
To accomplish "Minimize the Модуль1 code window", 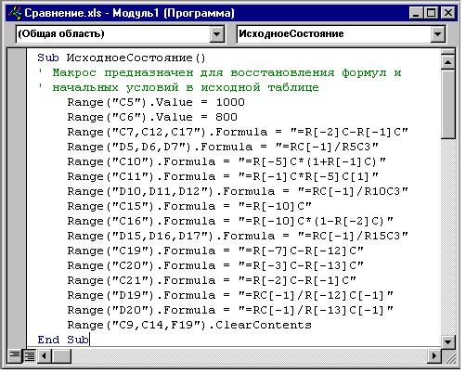I will pyautogui.click(x=416, y=13).
